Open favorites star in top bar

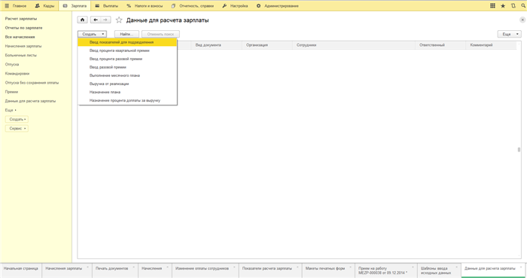(x=503, y=6)
